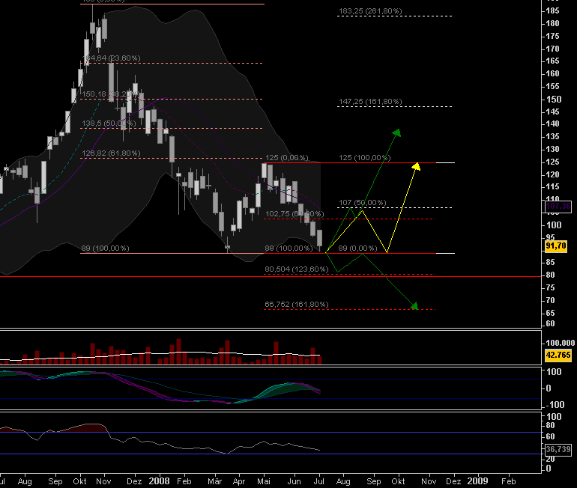Click the yellow 42.765 volume value tag
This screenshot has width=577, height=488.
click(x=558, y=355)
